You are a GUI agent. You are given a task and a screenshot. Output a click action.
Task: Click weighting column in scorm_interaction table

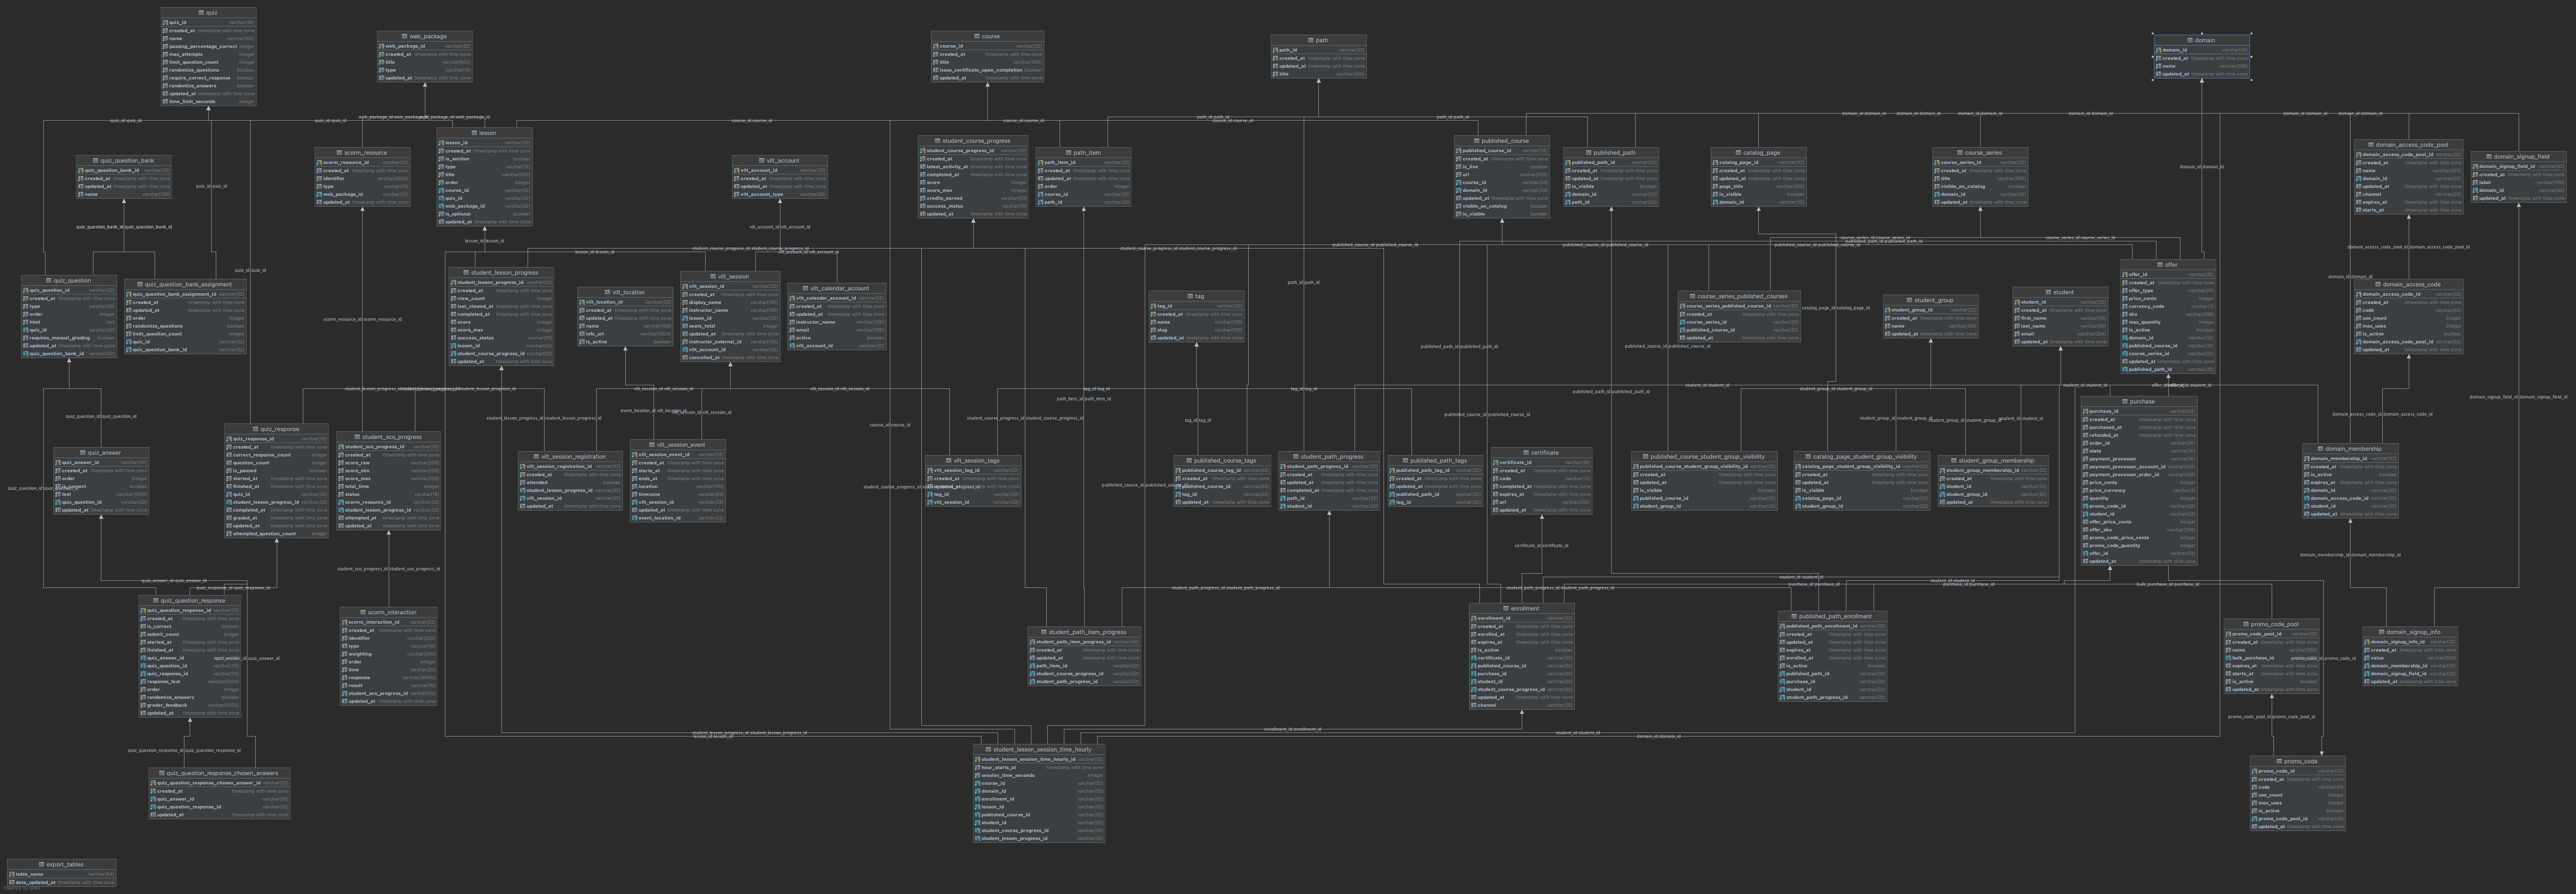coord(388,654)
